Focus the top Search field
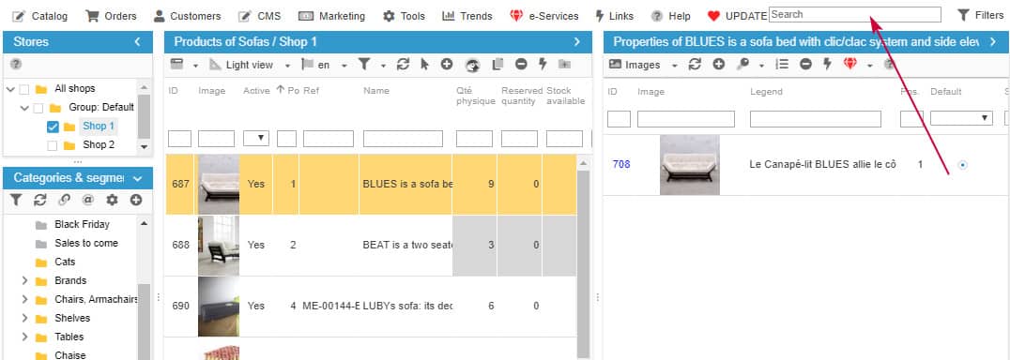This screenshot has width=1010, height=360. pos(855,14)
